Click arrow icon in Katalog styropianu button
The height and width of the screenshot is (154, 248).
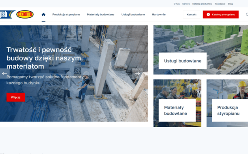click(208, 15)
